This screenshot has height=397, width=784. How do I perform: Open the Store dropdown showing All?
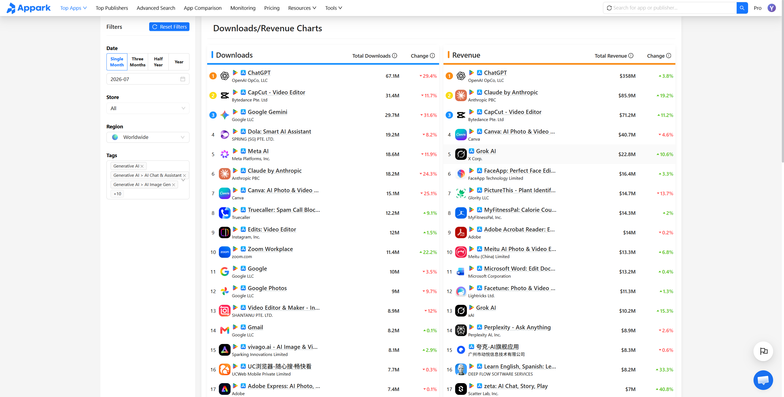pyautogui.click(x=148, y=108)
